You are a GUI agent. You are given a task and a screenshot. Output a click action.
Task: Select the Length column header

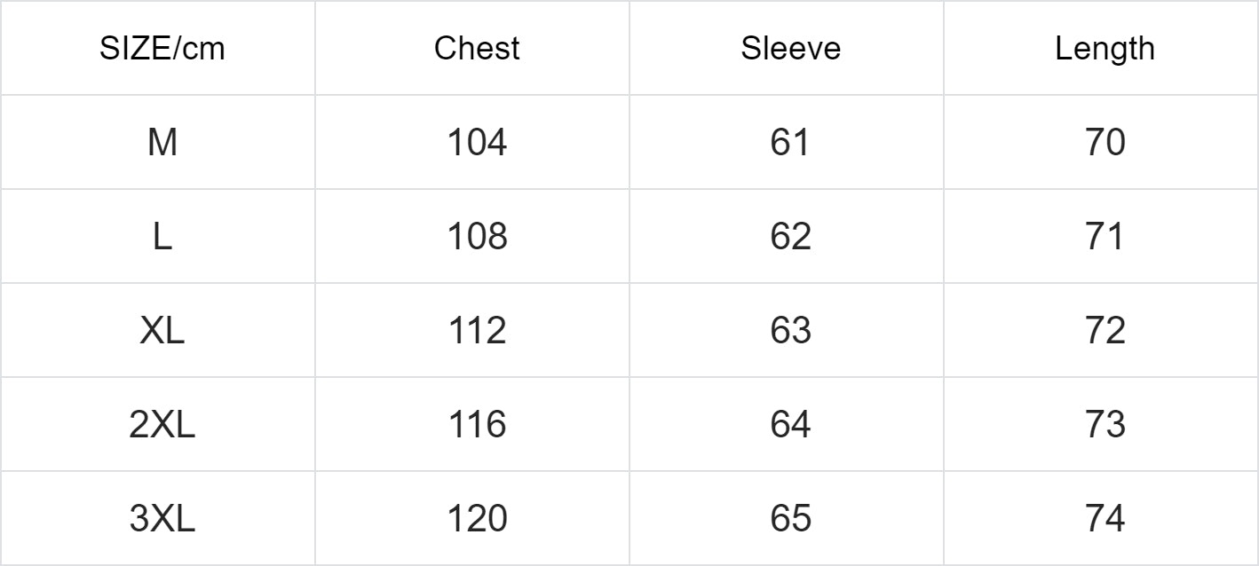coord(1105,49)
